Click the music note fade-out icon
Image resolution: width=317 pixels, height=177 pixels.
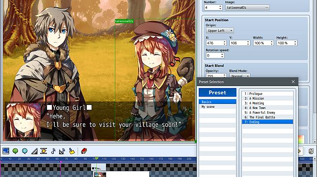(x=62, y=151)
